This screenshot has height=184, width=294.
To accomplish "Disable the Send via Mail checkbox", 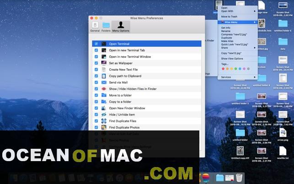I will tap(96, 82).
